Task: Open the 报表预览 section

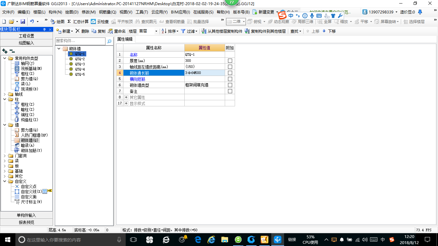Action: point(26,222)
